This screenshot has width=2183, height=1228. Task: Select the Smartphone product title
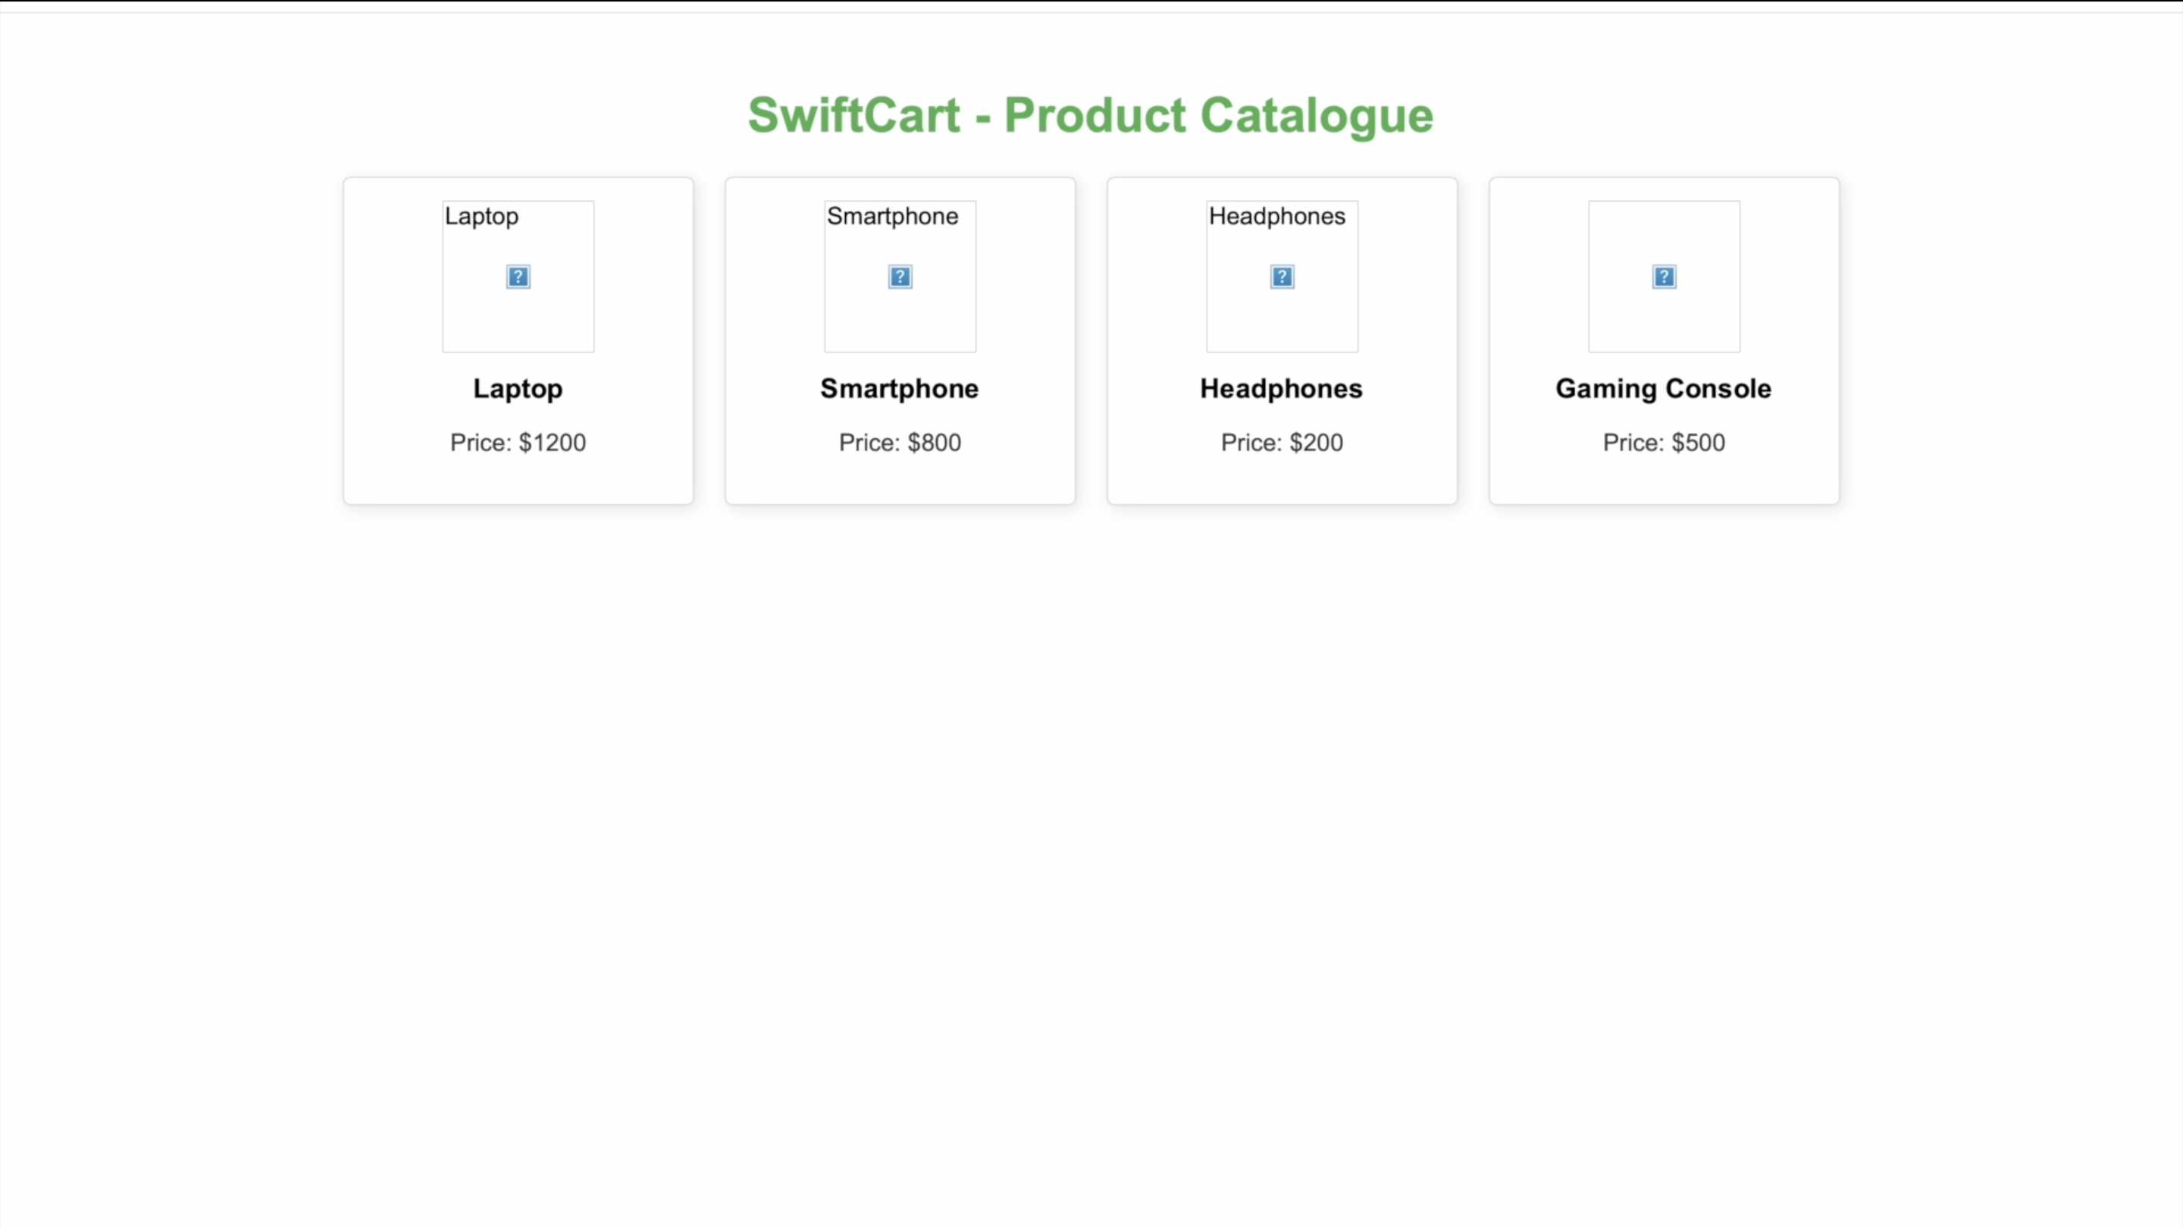[899, 388]
